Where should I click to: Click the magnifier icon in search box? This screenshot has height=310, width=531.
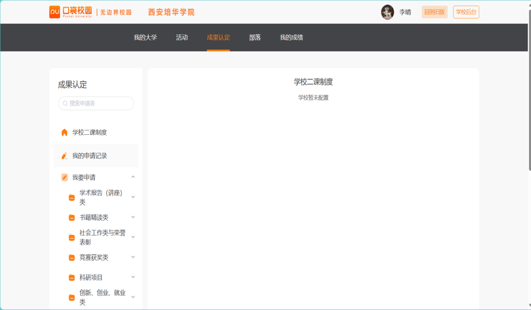65,103
